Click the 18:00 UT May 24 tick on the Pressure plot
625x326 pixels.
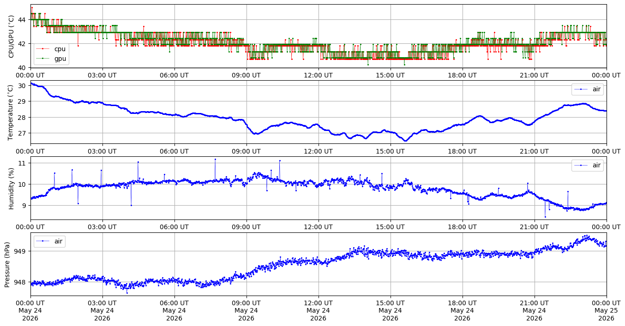462,310
